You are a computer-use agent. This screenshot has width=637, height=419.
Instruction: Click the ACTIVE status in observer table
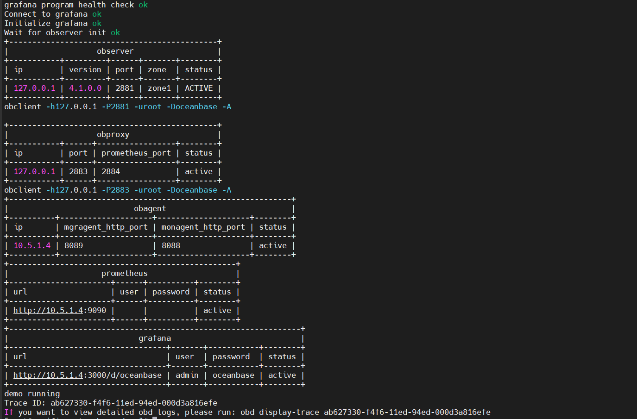pyautogui.click(x=199, y=88)
